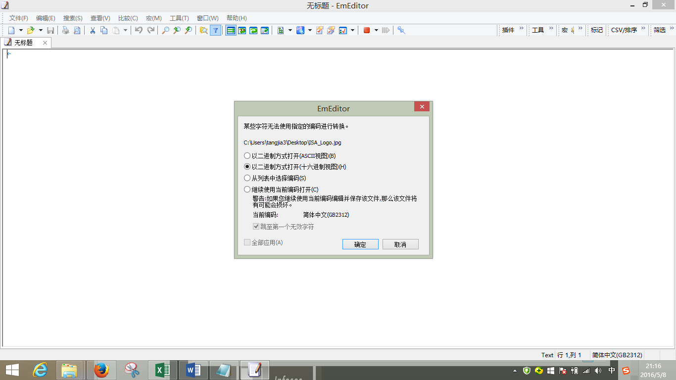Select 以二进制方式打开(ASCII视图) radio option
This screenshot has width=676, height=380.
click(x=290, y=156)
